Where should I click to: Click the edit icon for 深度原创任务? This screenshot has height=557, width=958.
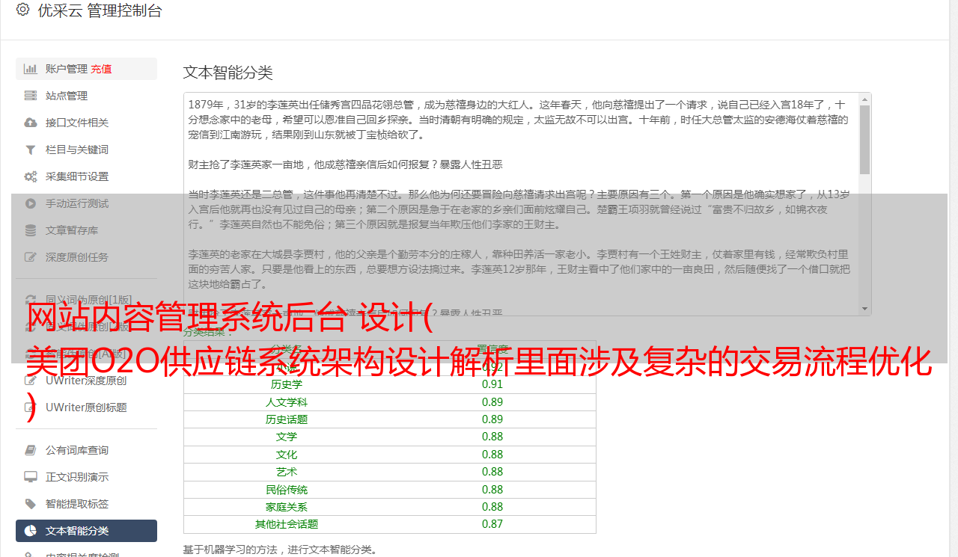click(x=31, y=257)
